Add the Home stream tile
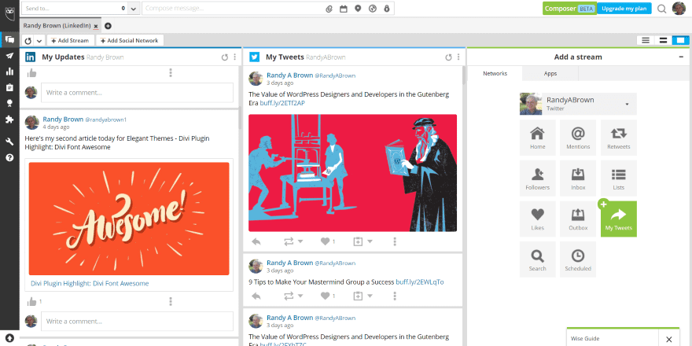Screen dimensions: 692x346 [538, 138]
